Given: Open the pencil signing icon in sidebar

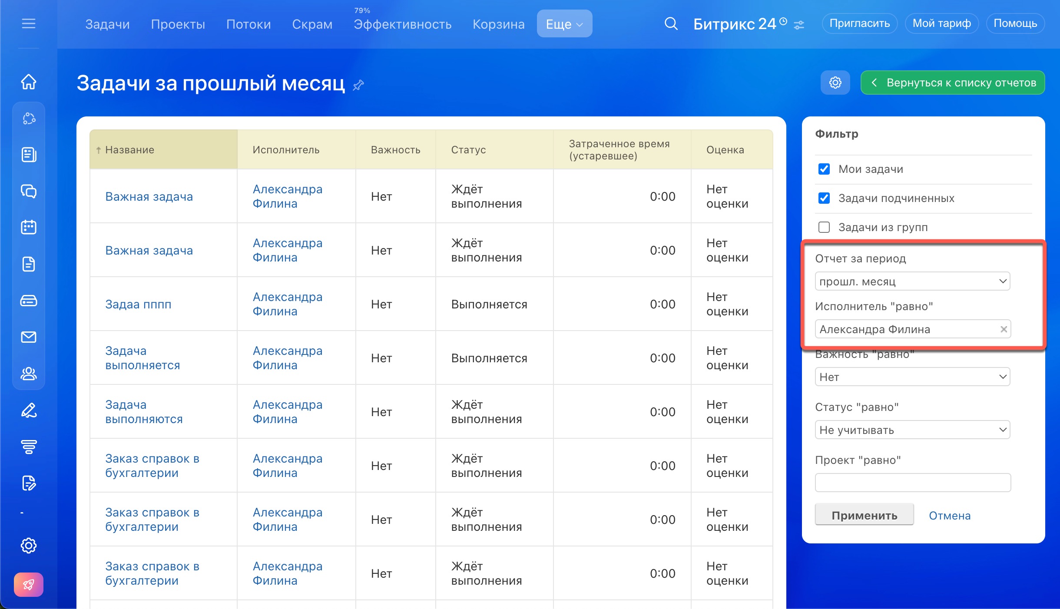Looking at the screenshot, I should 29,410.
